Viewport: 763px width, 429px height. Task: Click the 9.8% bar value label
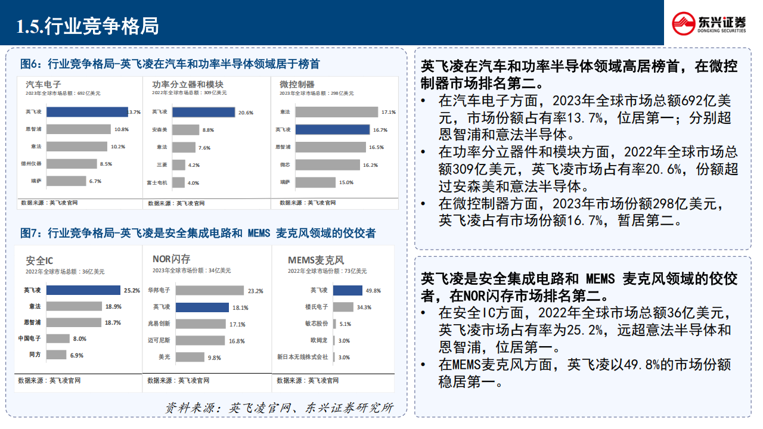click(215, 358)
